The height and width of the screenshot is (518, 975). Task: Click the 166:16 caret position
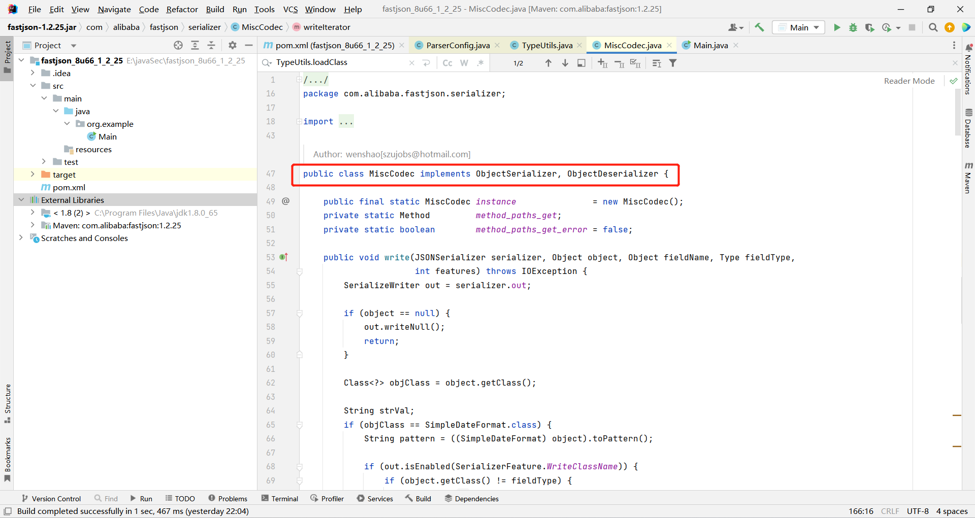point(861,511)
